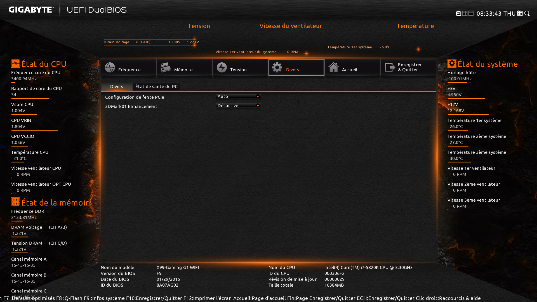Click the Canal mémoire B timings 15-15-15-35
The width and height of the screenshot is (537, 302).
click(x=23, y=281)
